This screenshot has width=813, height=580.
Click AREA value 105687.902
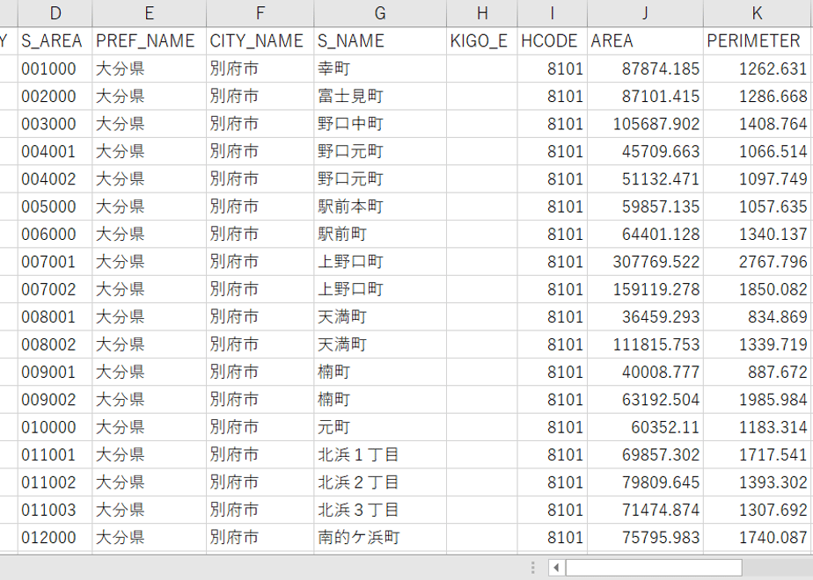[x=645, y=124]
